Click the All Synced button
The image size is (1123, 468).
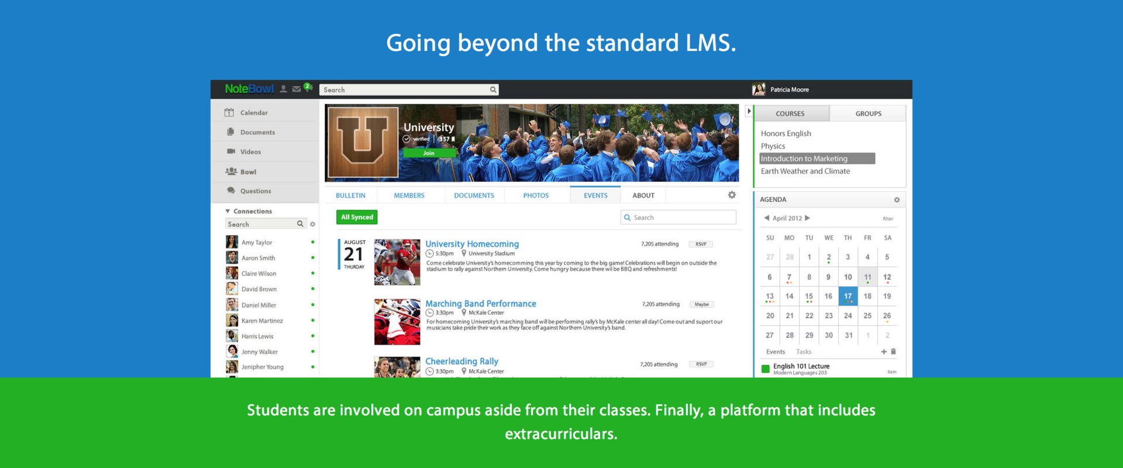357,217
